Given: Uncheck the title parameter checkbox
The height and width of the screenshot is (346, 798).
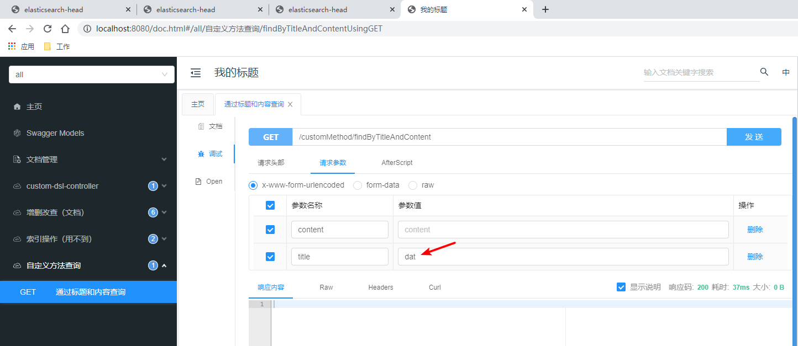Looking at the screenshot, I should (x=270, y=257).
